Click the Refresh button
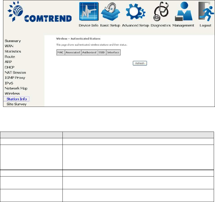215x202 pixels. 140,63
